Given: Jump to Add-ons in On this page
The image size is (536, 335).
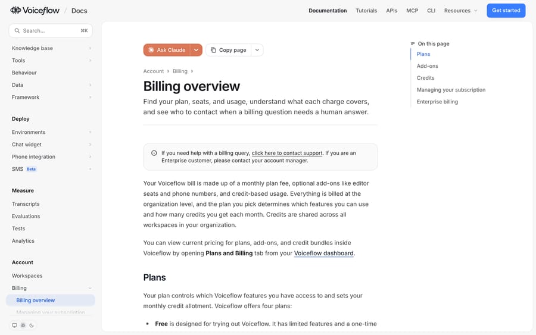Looking at the screenshot, I should click(x=427, y=66).
